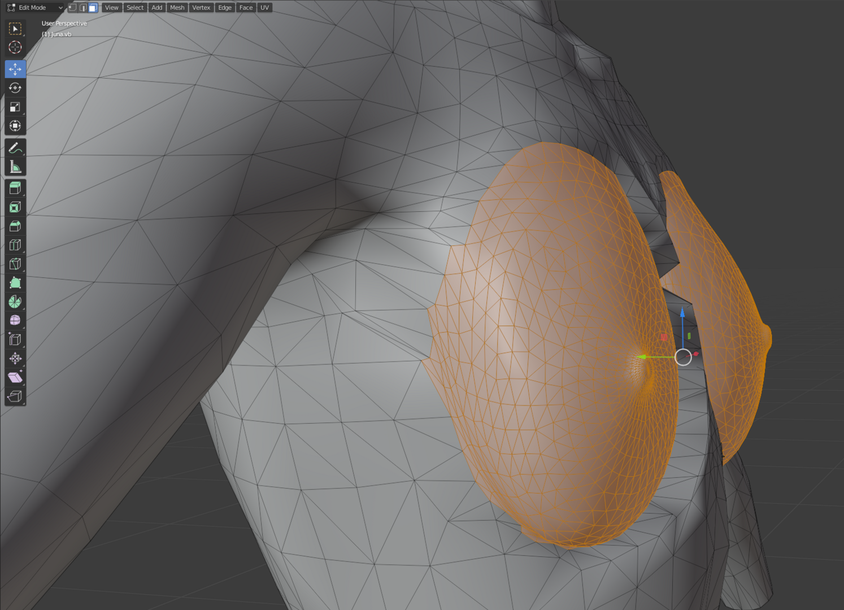Pick the Bevel tool
Image resolution: width=844 pixels, height=610 pixels.
coord(15,226)
